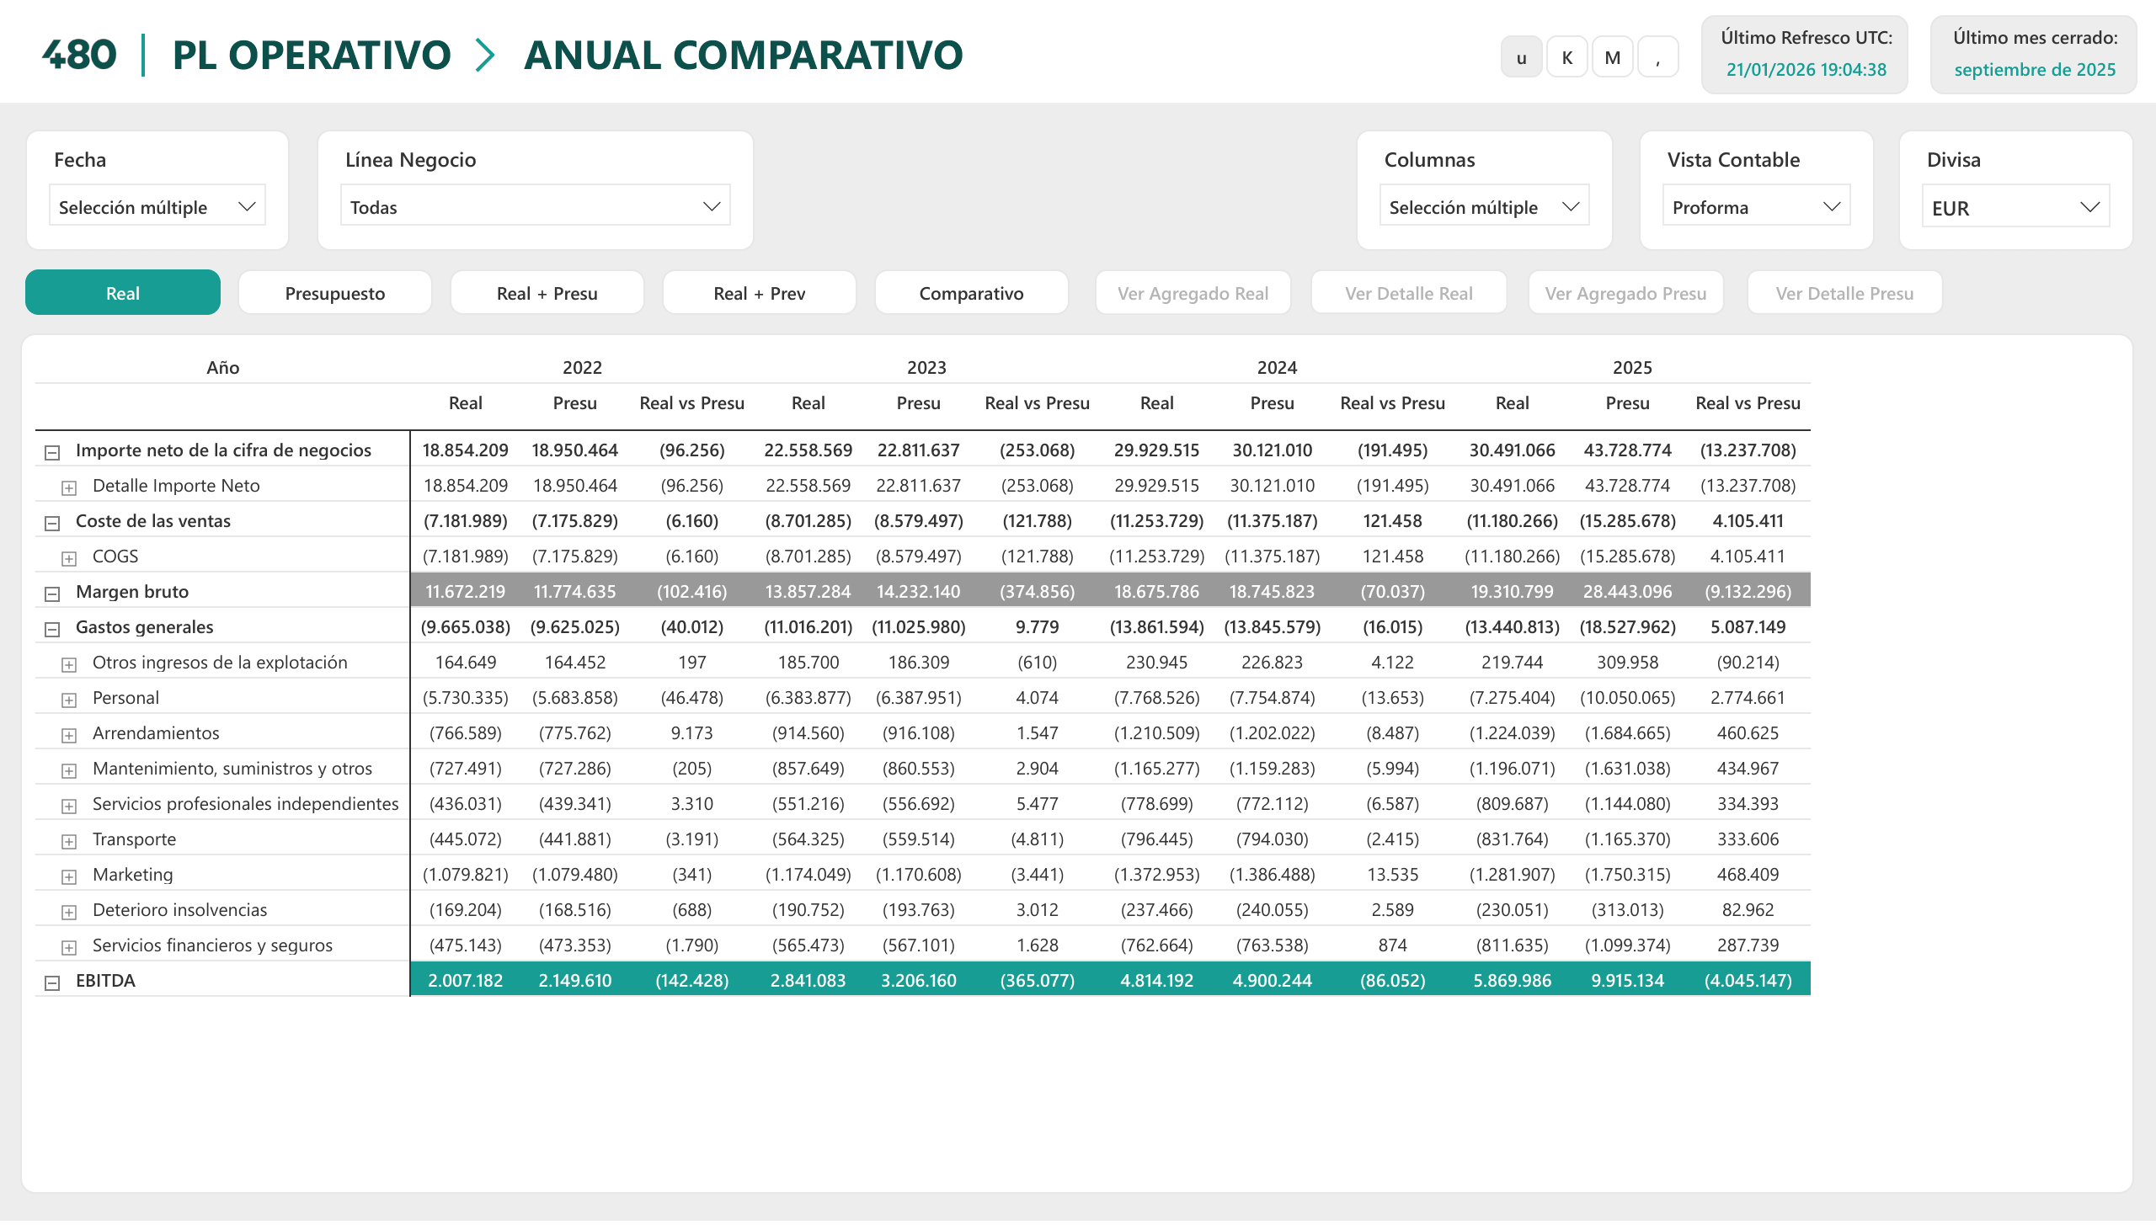This screenshot has height=1230, width=2156.
Task: Toggle the decimal comma button
Action: tap(1658, 57)
